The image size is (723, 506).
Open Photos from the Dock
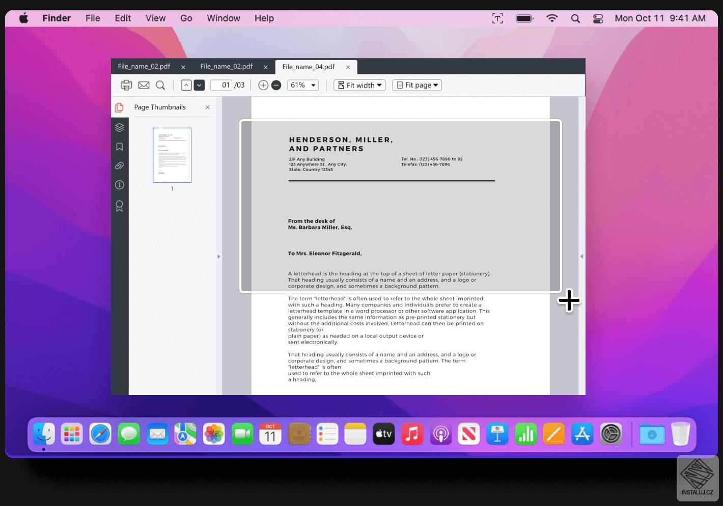click(214, 434)
